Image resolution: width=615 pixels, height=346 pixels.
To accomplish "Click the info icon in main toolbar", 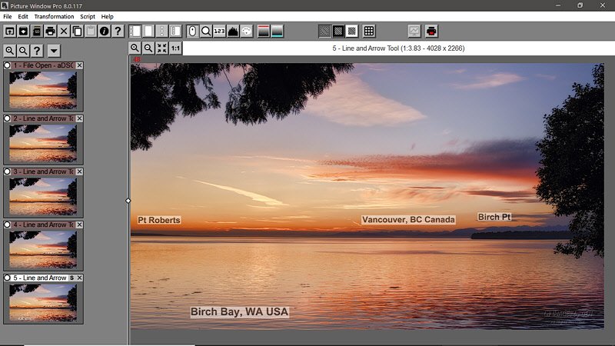I will coord(105,32).
